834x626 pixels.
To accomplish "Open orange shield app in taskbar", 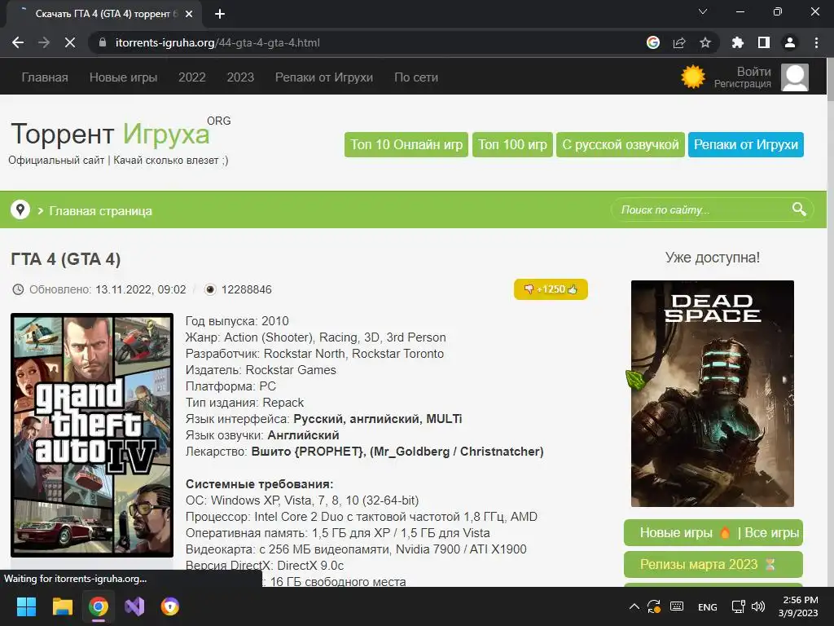I will 170,606.
